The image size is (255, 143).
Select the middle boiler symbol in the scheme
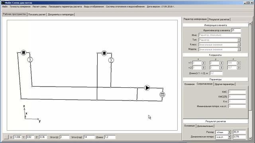pos(104,53)
